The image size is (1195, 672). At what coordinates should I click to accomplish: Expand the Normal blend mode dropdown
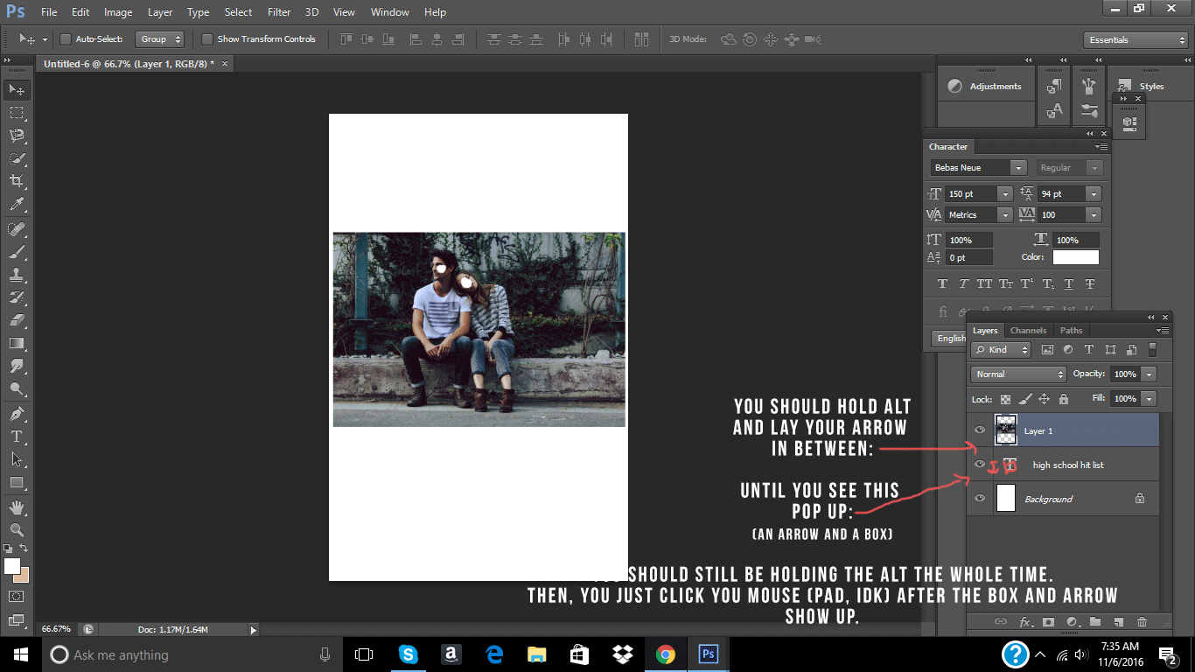[1018, 374]
